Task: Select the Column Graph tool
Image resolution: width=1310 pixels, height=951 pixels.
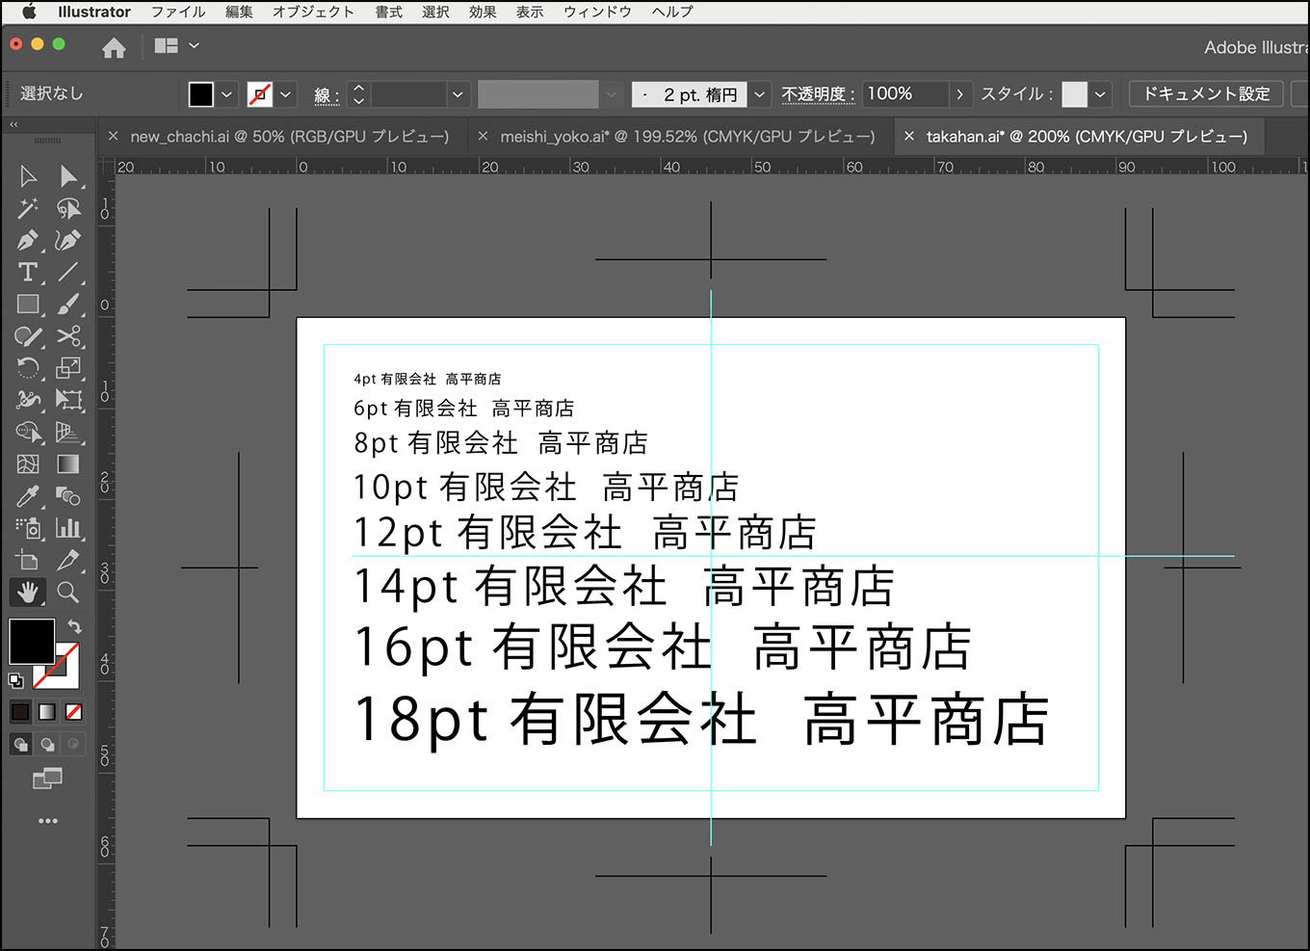Action: [68, 528]
